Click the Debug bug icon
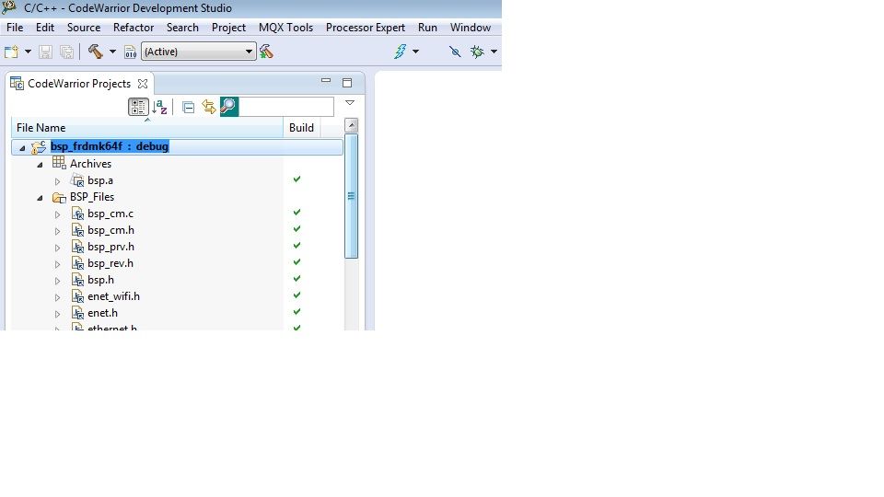 click(x=478, y=52)
